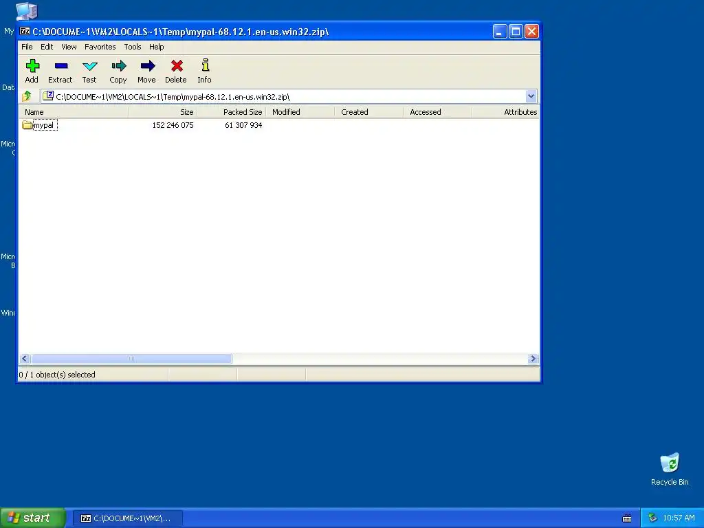Sort by the Size column header

tap(162, 112)
